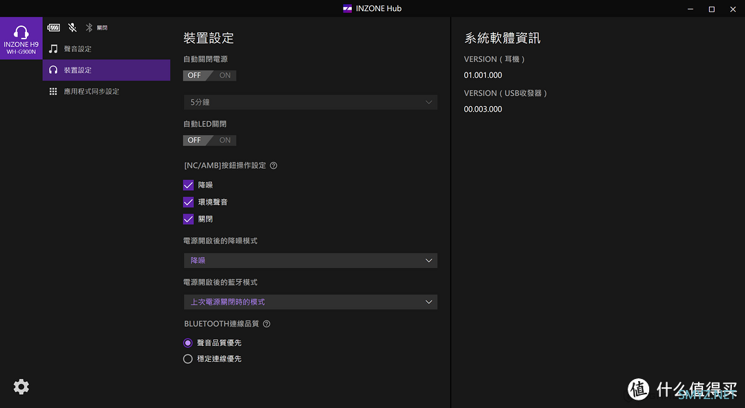Uncheck the 環境聲音 ambient sound checkbox
The image size is (745, 408).
pos(188,202)
